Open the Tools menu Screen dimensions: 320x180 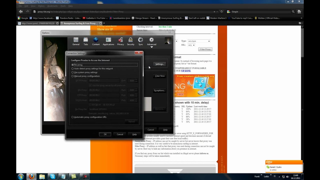click(x=63, y=6)
